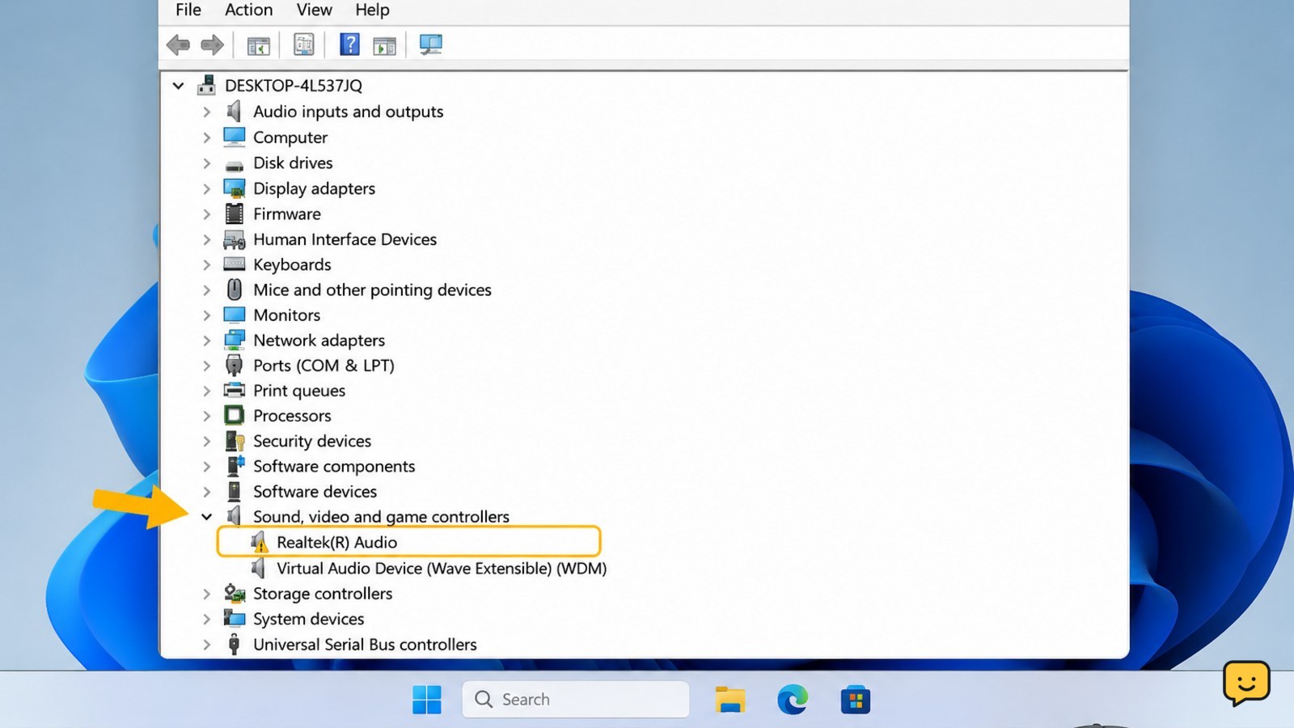The image size is (1294, 728).
Task: Click the Forward arrow toolbar button
Action: coord(212,44)
